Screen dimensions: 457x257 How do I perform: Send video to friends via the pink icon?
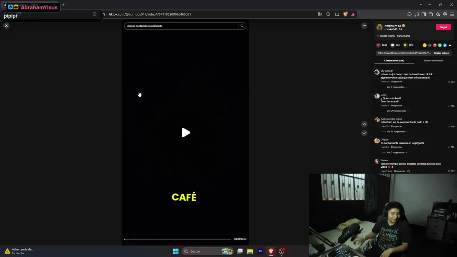tap(435, 45)
